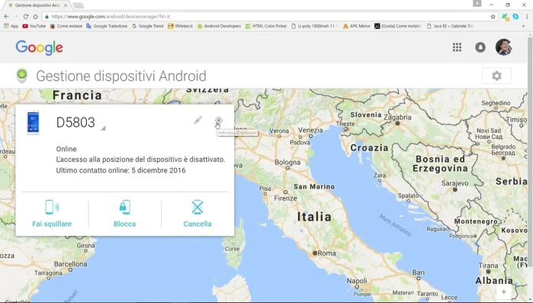Open the HTML Color Picker bookmark
This screenshot has width=533, height=303.
point(266,26)
